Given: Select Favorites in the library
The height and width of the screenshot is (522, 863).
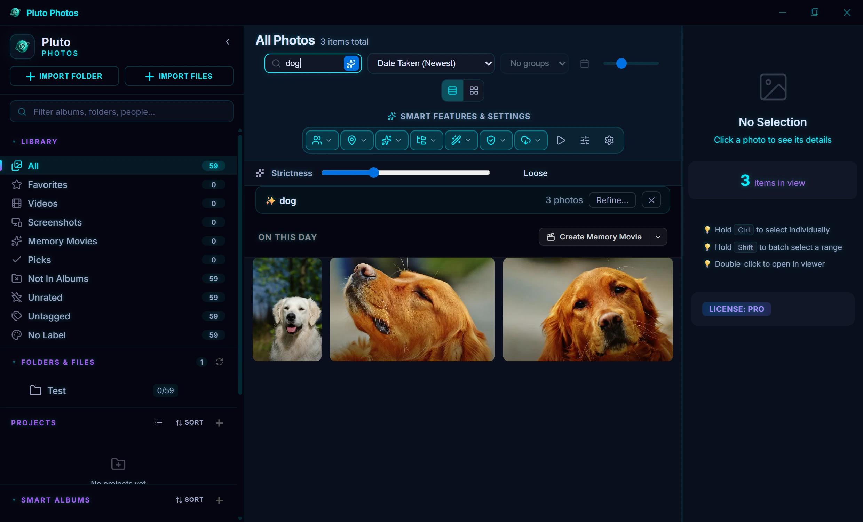Looking at the screenshot, I should (x=118, y=185).
